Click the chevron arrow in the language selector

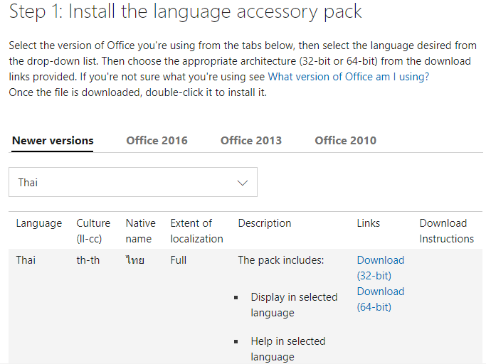point(243,183)
